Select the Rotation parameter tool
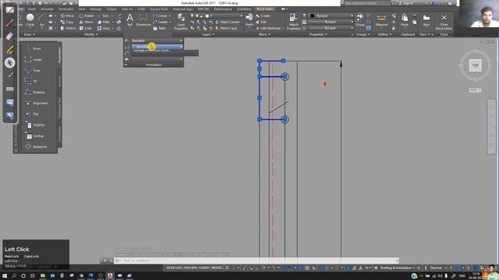Viewport: 499px width, 280px height. [x=35, y=92]
